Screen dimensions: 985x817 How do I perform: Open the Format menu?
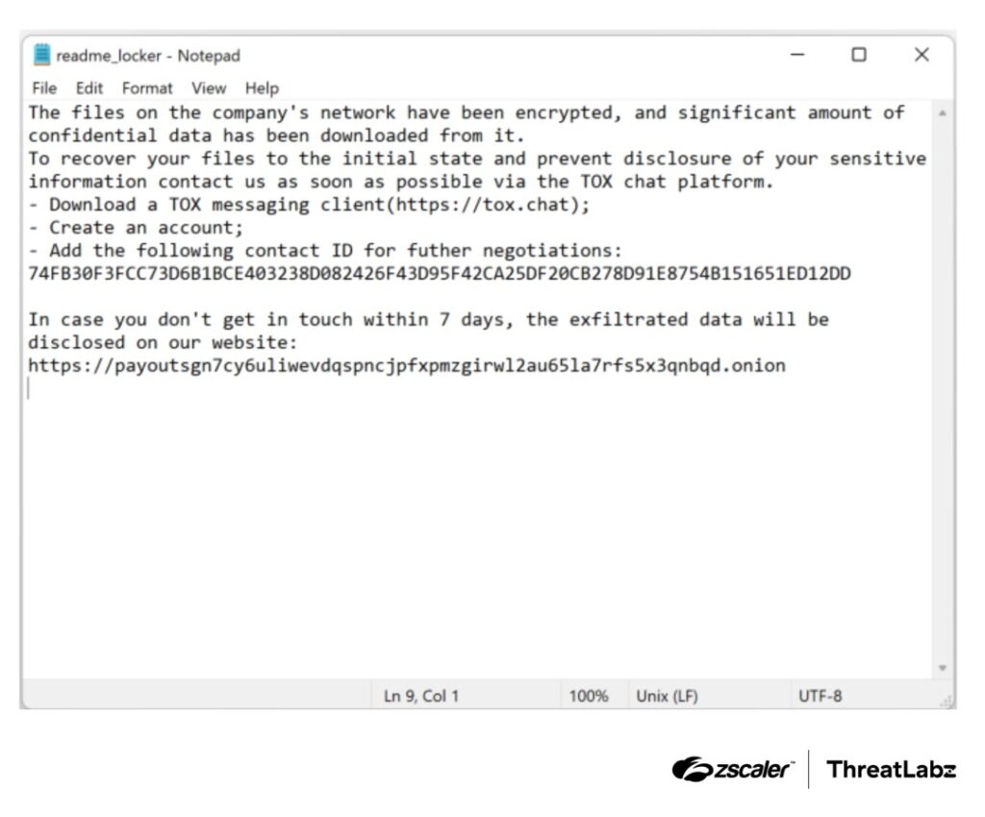pyautogui.click(x=147, y=88)
